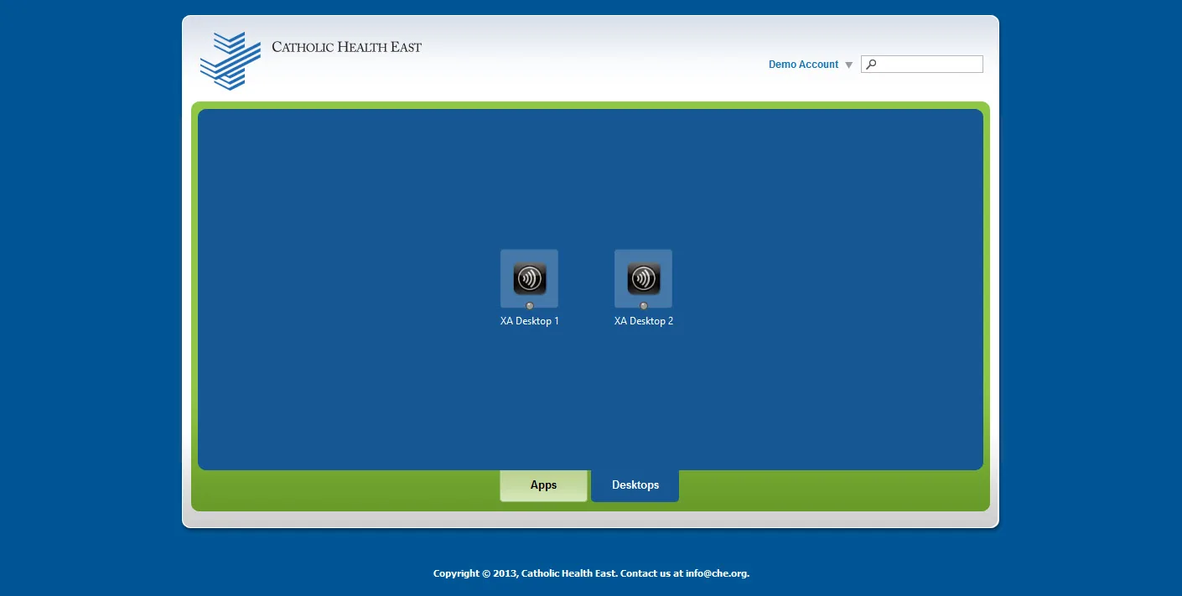Click the XA Desktop 1 label
The image size is (1182, 596).
530,321
